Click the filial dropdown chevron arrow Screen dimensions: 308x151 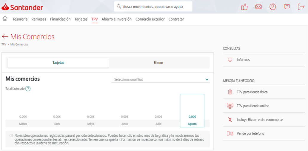coord(207,79)
